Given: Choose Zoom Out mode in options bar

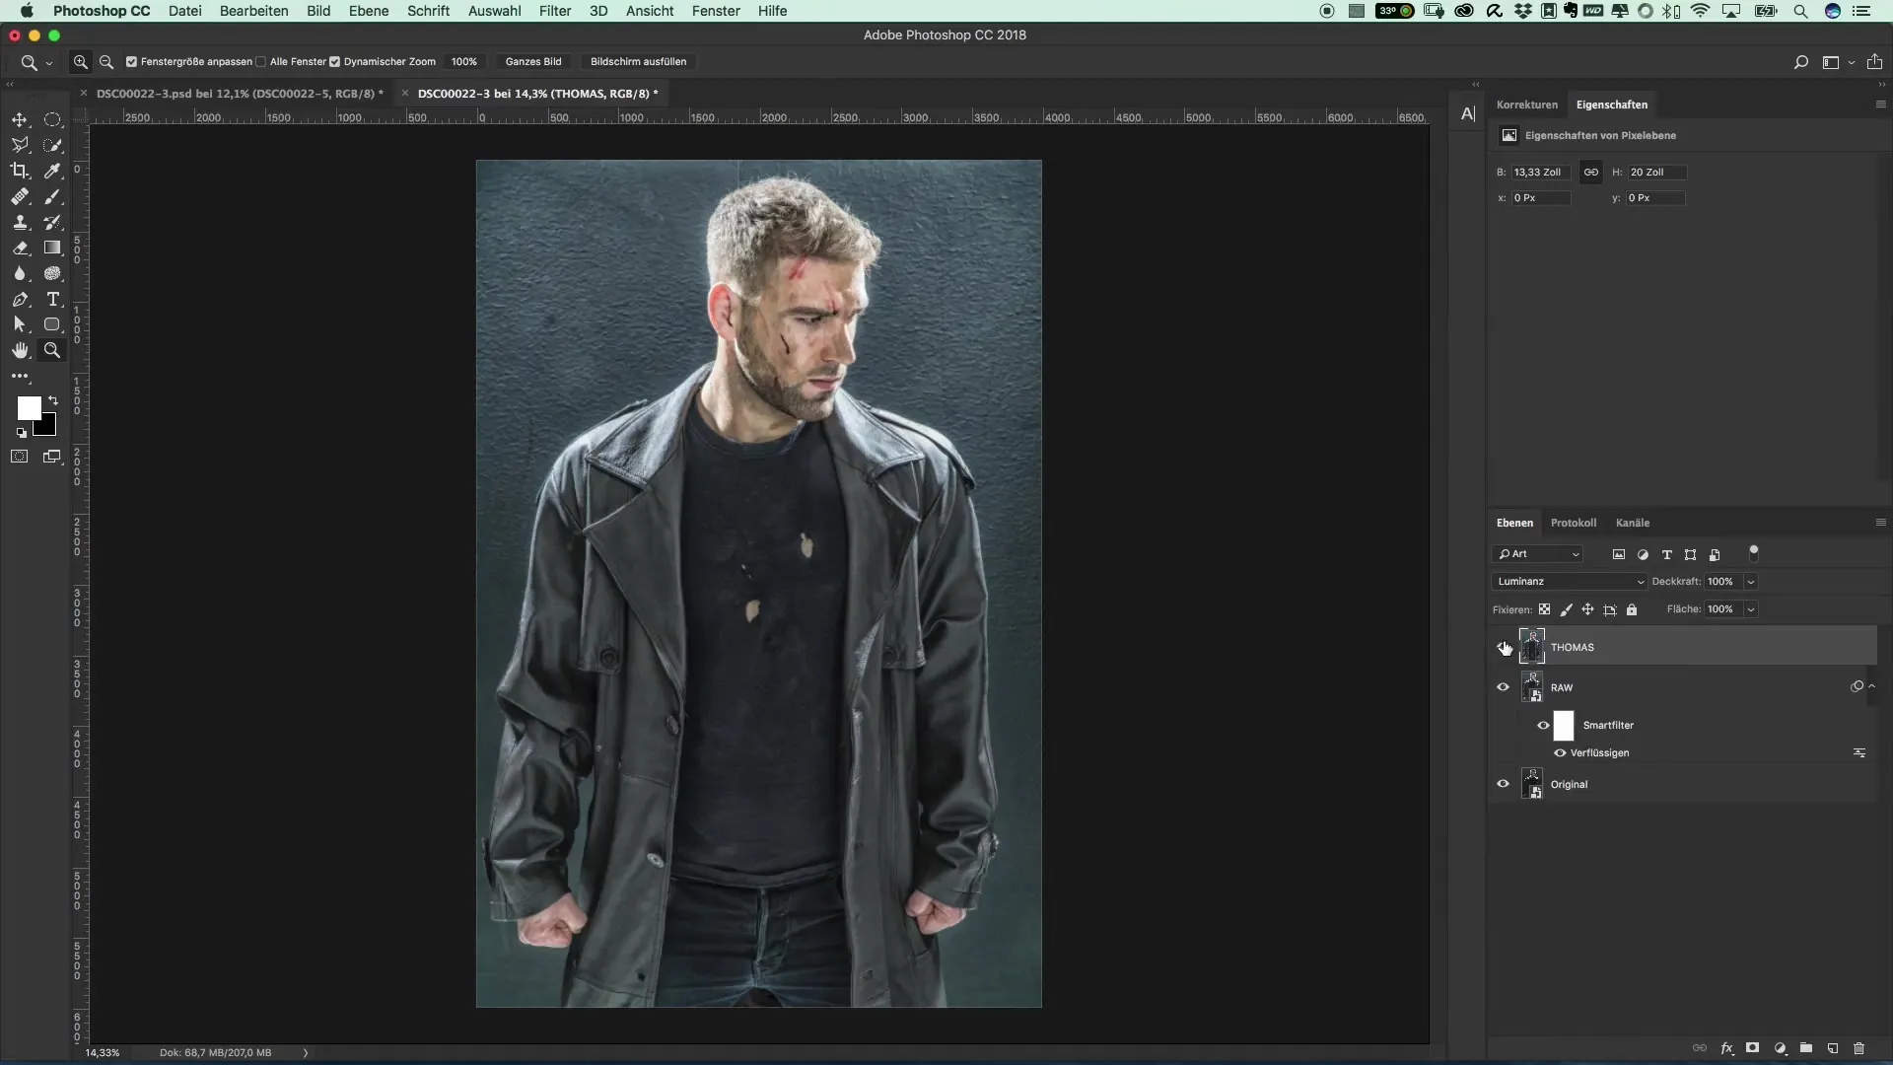Looking at the screenshot, I should coord(106,61).
